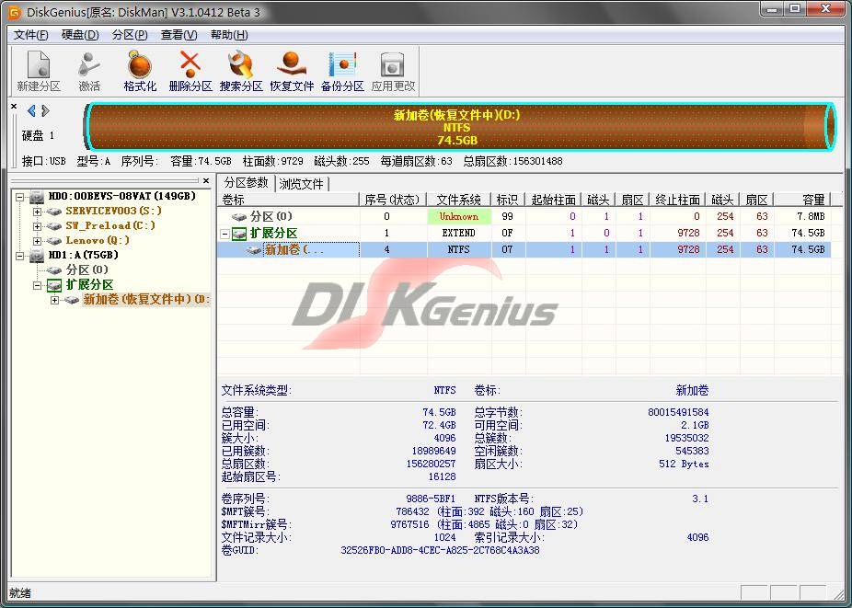Click the EXTEND file system cell
Viewport: 852px width, 608px height.
point(458,233)
